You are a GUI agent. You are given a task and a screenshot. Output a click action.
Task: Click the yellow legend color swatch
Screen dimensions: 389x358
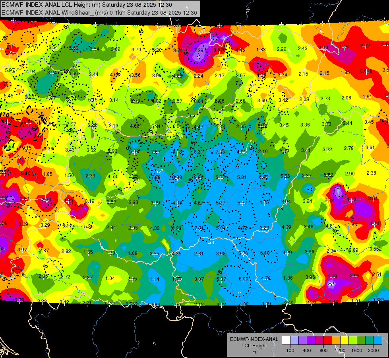(344, 340)
